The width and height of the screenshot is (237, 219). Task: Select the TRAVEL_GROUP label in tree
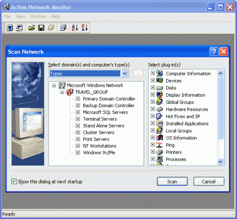pos(92,92)
